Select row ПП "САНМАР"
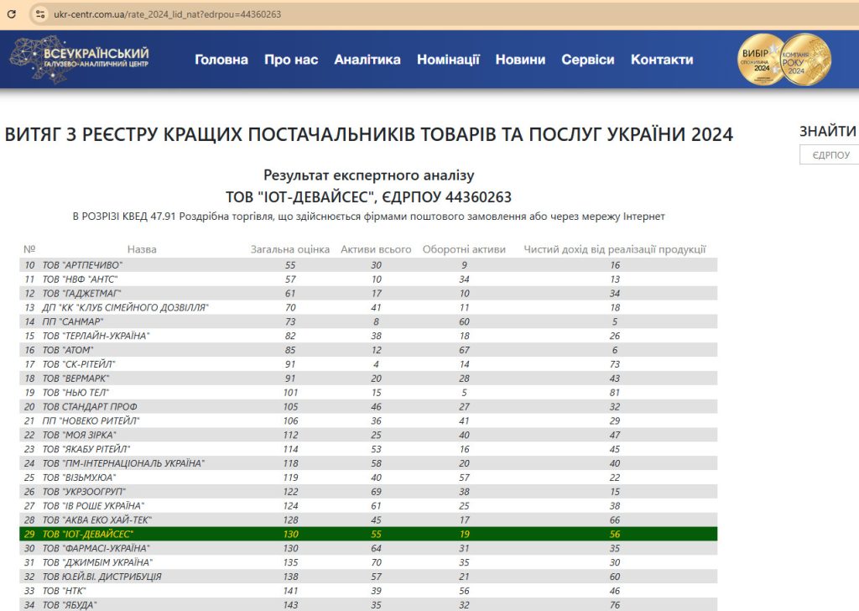The image size is (859, 611). tap(368, 321)
